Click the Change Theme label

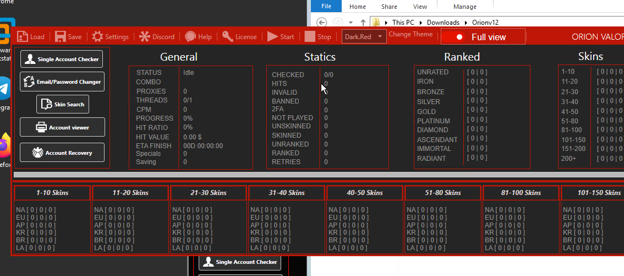point(410,34)
